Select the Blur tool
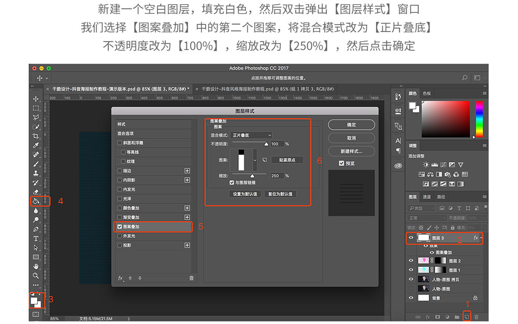The width and height of the screenshot is (518, 324). point(36,211)
